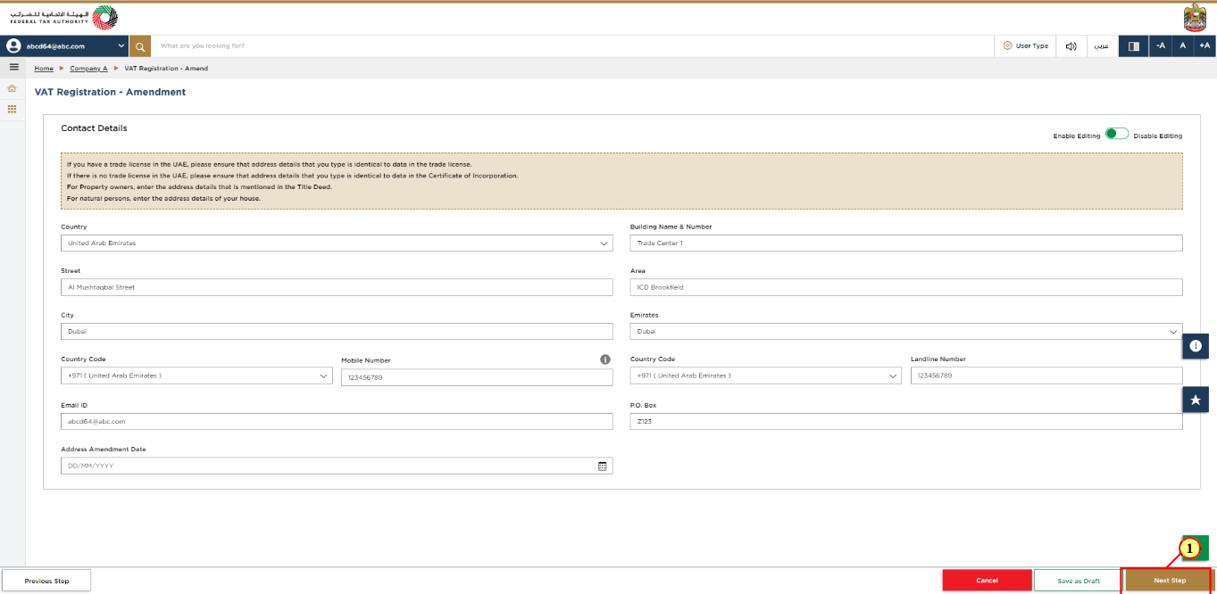
Task: Toggle the Enable/Disable Editing switch
Action: point(1117,134)
